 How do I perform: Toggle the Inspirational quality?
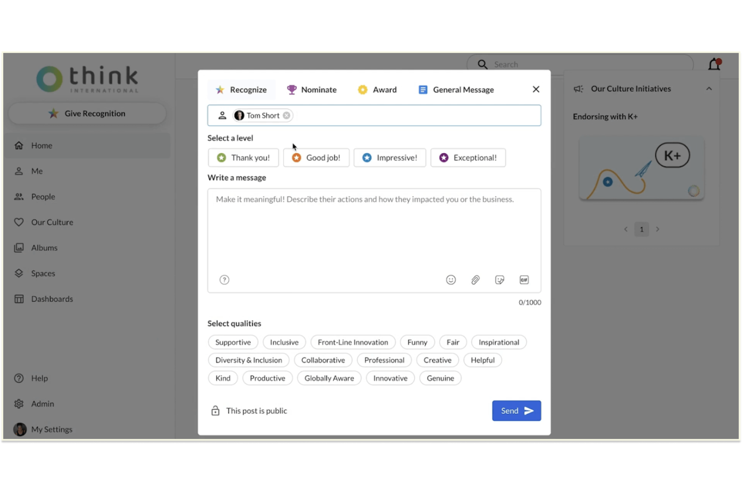(499, 342)
